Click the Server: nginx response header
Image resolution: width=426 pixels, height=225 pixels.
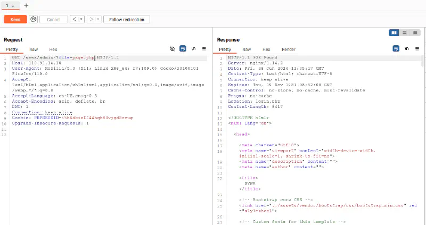pos(256,63)
